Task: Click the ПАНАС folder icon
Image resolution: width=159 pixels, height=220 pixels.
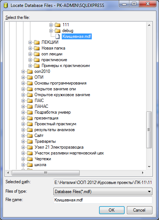Action: 30,106
